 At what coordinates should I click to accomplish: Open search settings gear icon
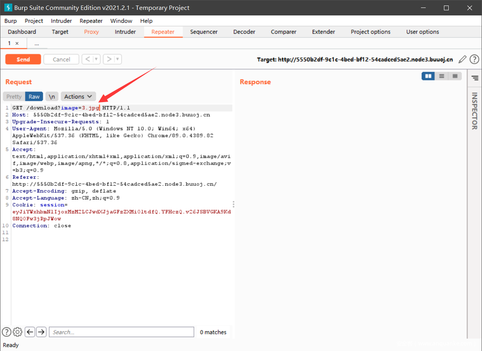[17, 332]
